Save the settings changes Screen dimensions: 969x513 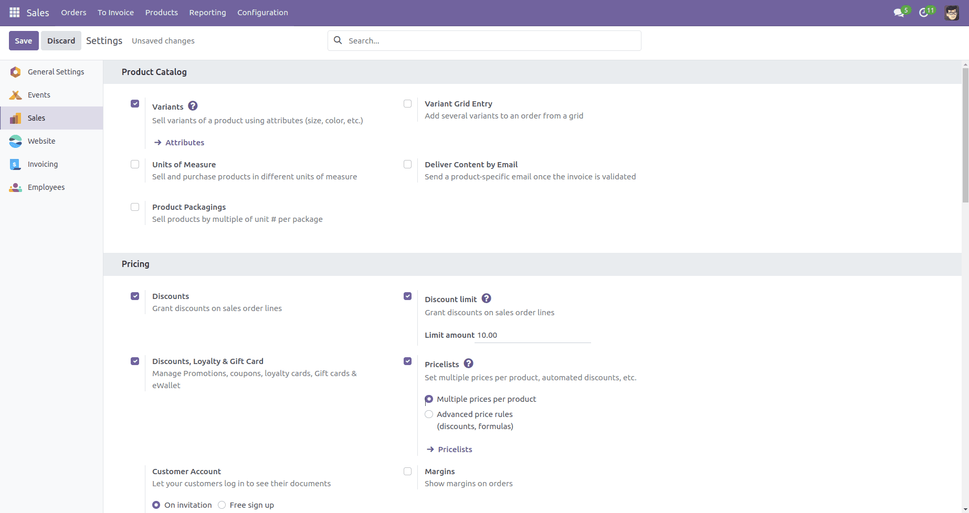click(x=24, y=41)
